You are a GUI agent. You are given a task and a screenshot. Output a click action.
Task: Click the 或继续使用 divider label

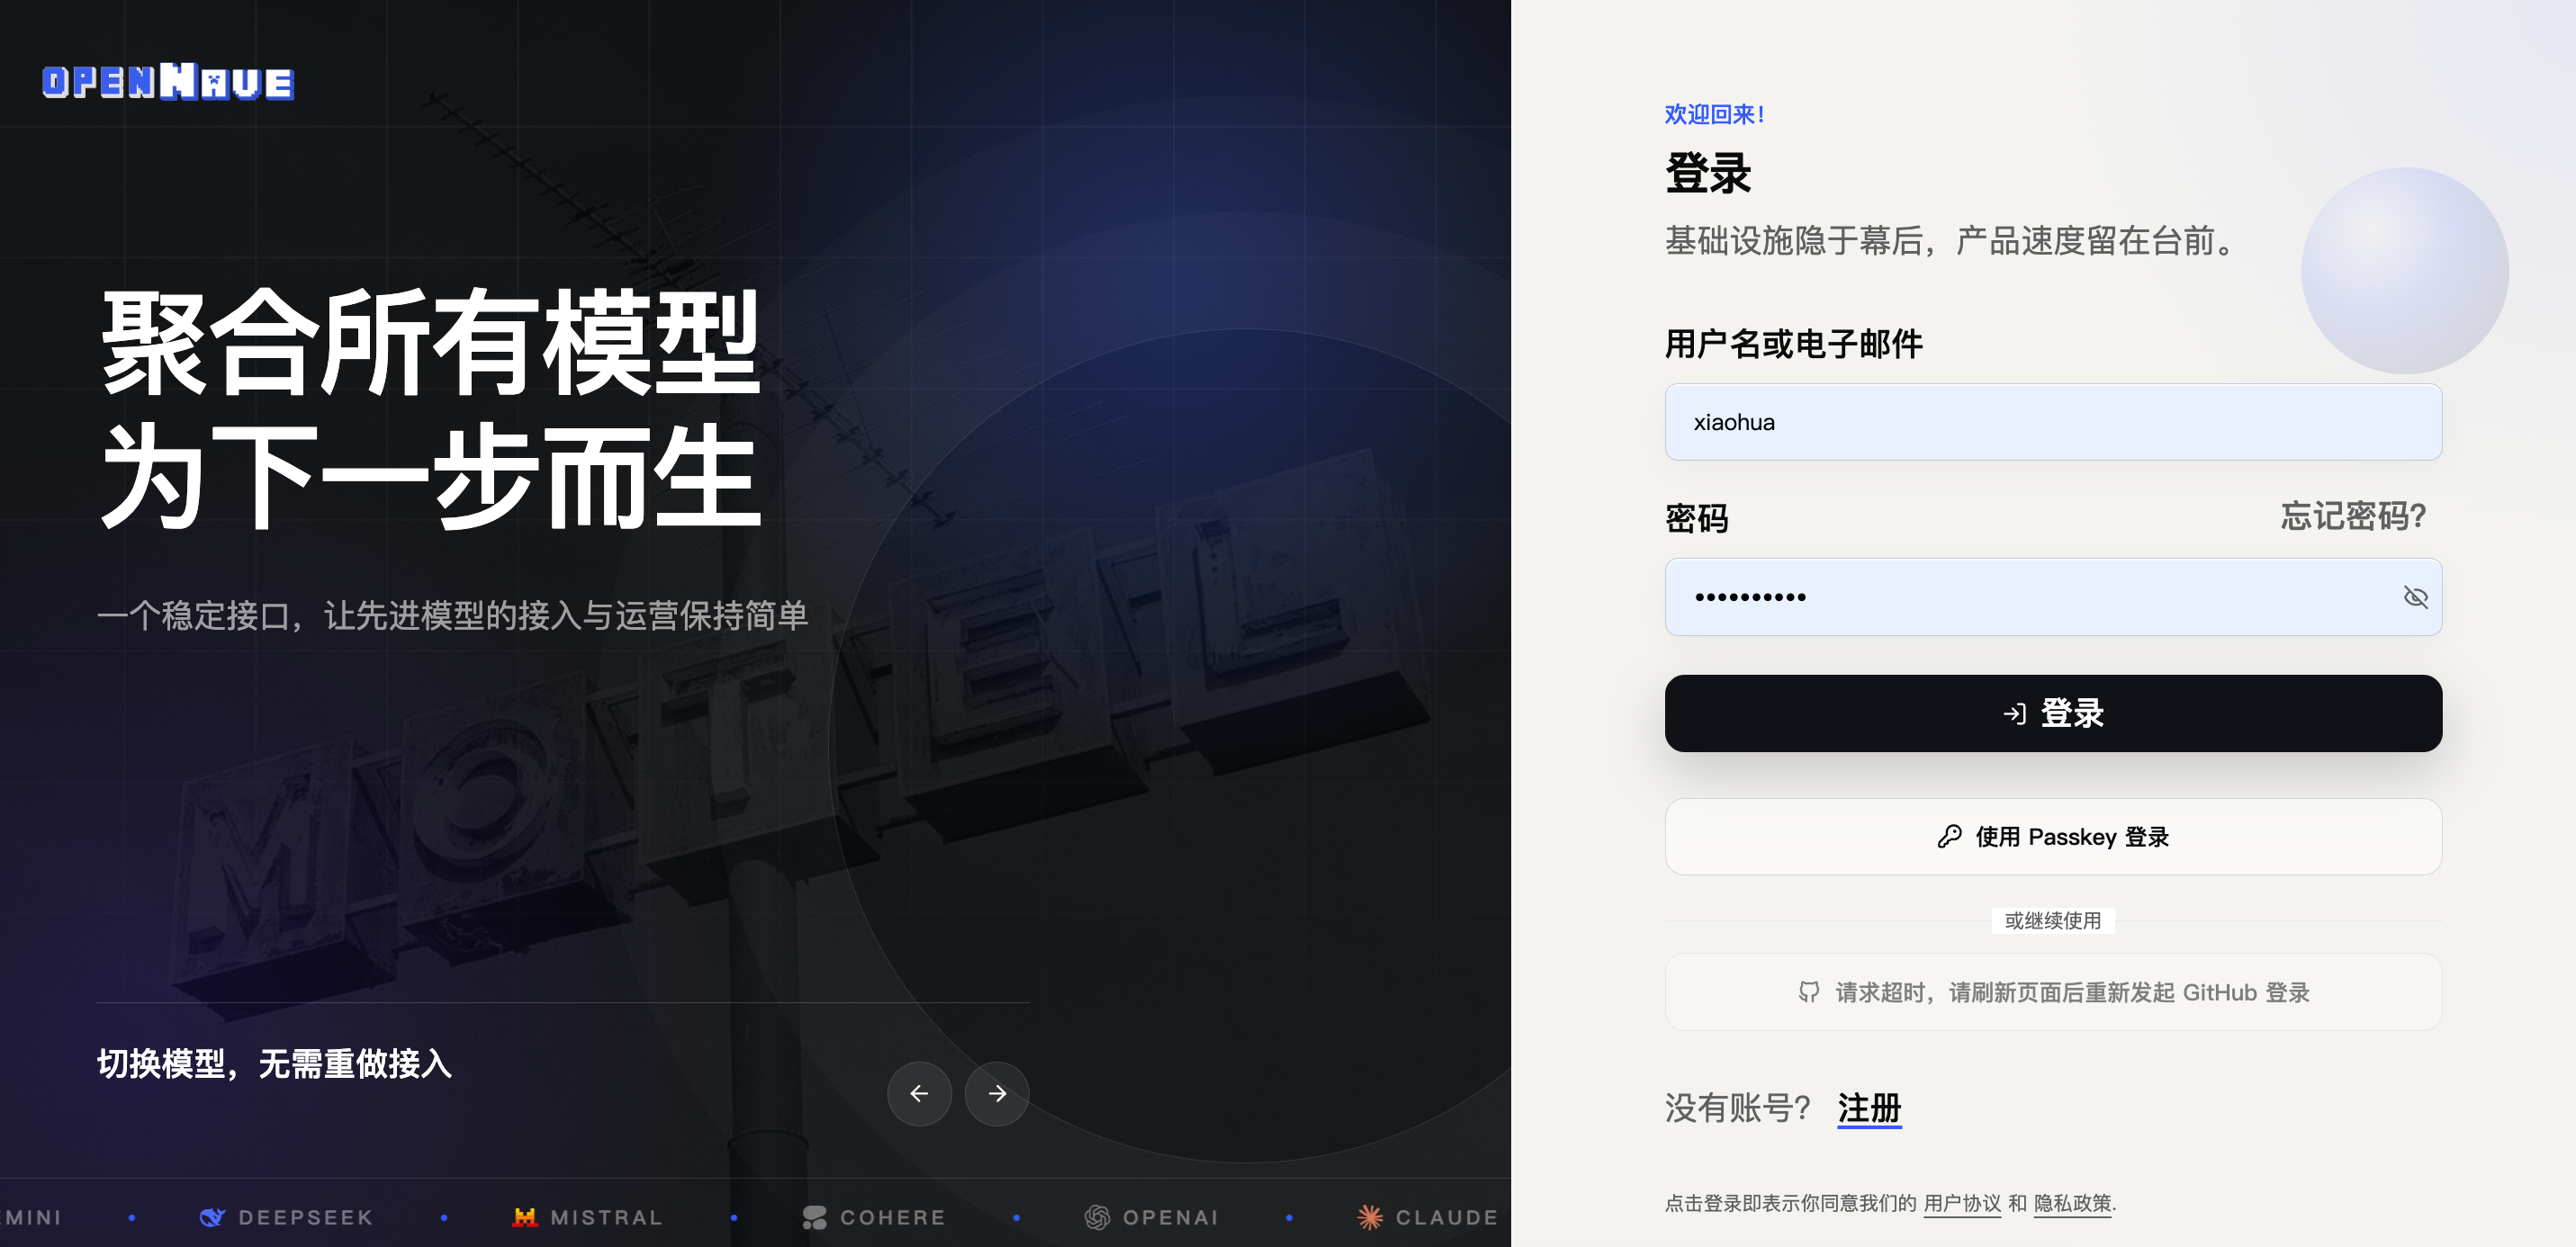[2052, 920]
